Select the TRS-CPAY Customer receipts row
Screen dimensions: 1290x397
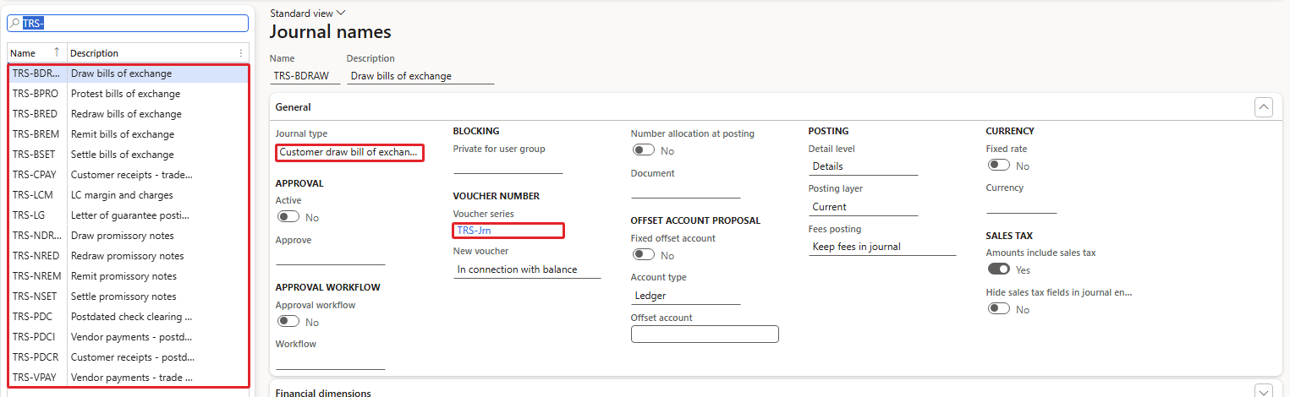(x=129, y=175)
